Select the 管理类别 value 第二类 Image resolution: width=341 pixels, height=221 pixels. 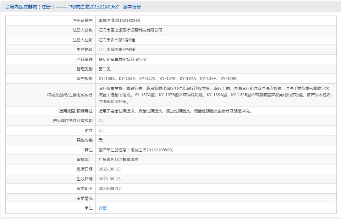[105, 69]
